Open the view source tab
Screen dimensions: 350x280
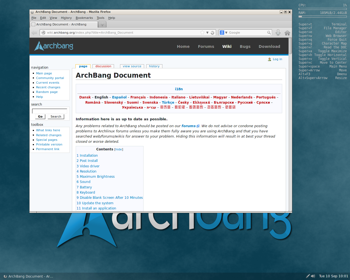coord(132,66)
